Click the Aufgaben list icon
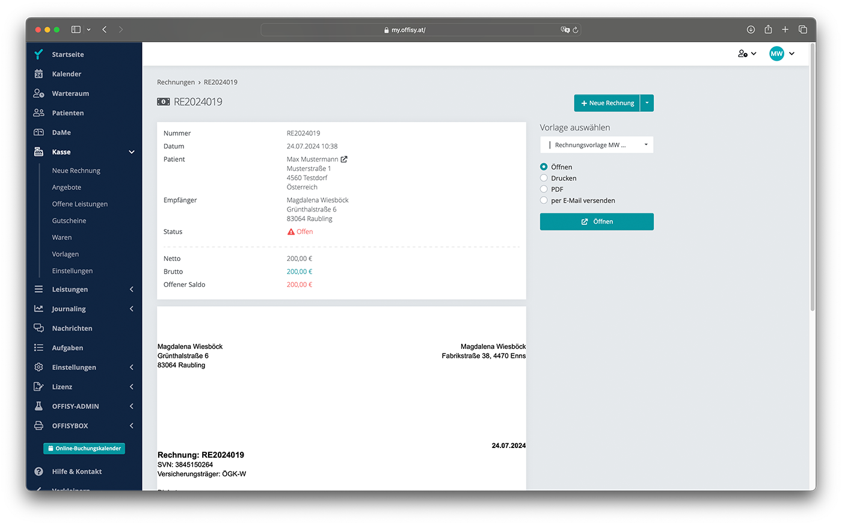 tap(38, 348)
